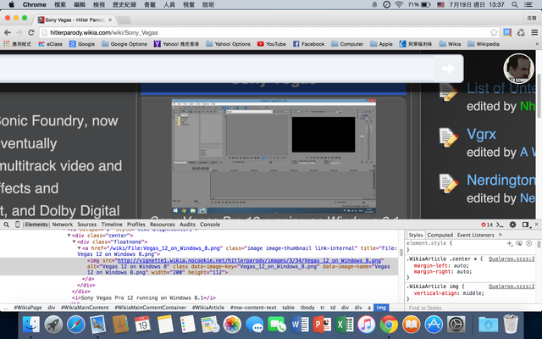The width and height of the screenshot is (542, 339).
Task: Open the YouTube bookmark
Action: coord(271,44)
